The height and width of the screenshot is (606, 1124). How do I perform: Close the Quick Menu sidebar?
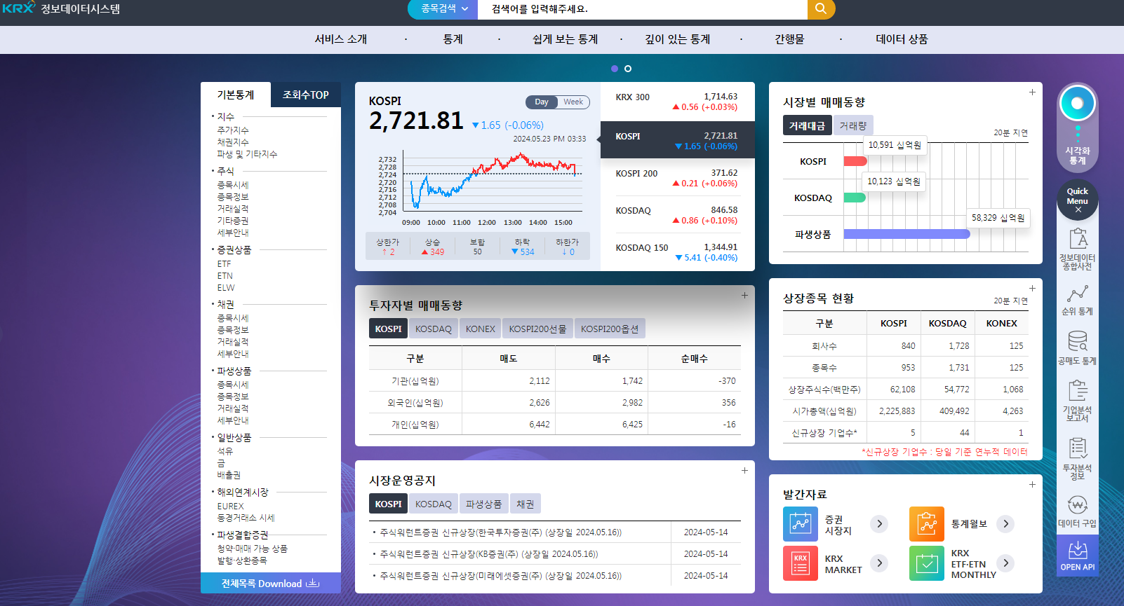[x=1078, y=209]
